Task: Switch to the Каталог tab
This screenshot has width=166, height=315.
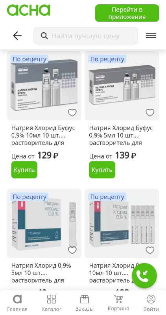Action: coord(52,303)
